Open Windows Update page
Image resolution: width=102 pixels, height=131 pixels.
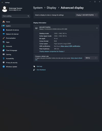[16, 67]
